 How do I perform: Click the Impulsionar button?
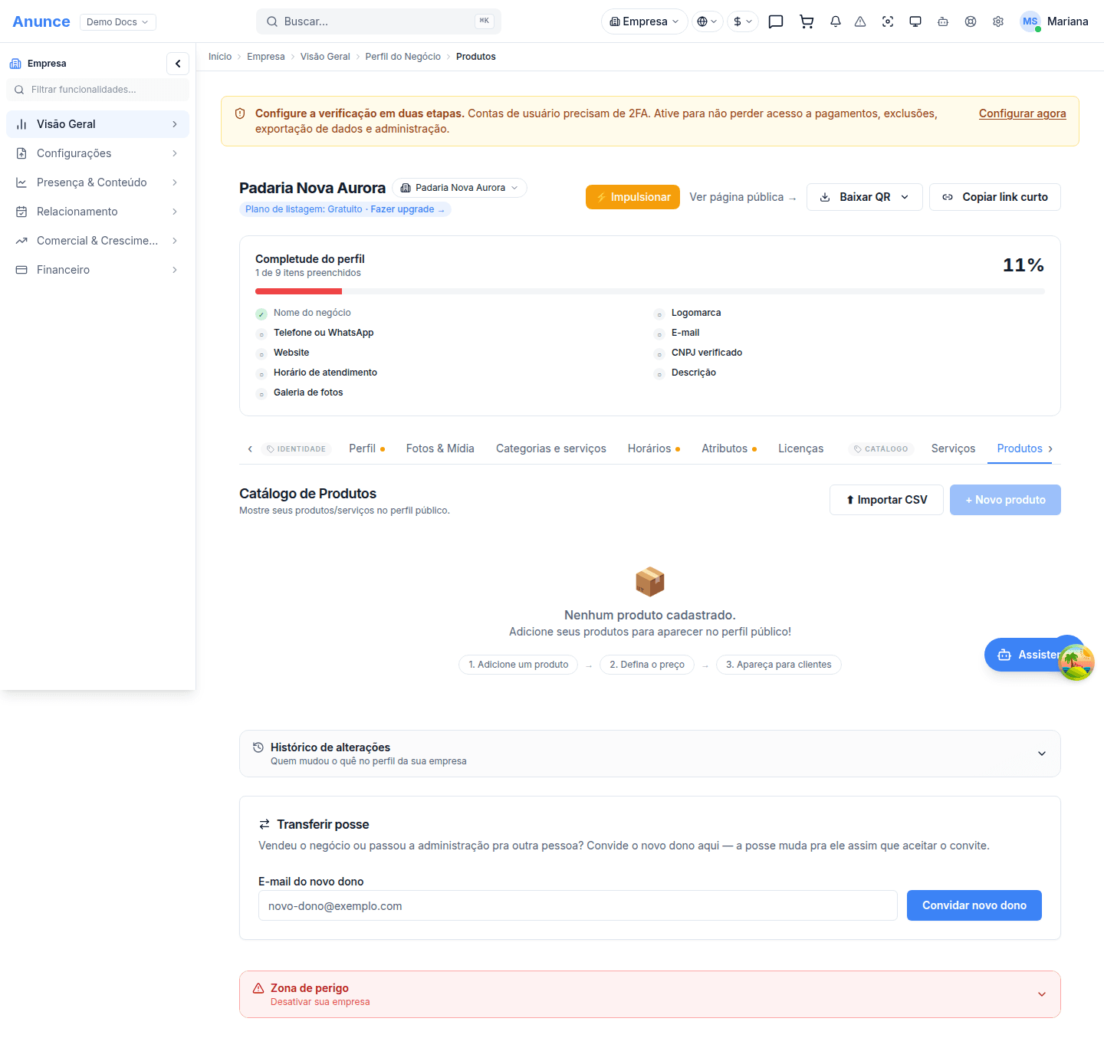click(632, 197)
